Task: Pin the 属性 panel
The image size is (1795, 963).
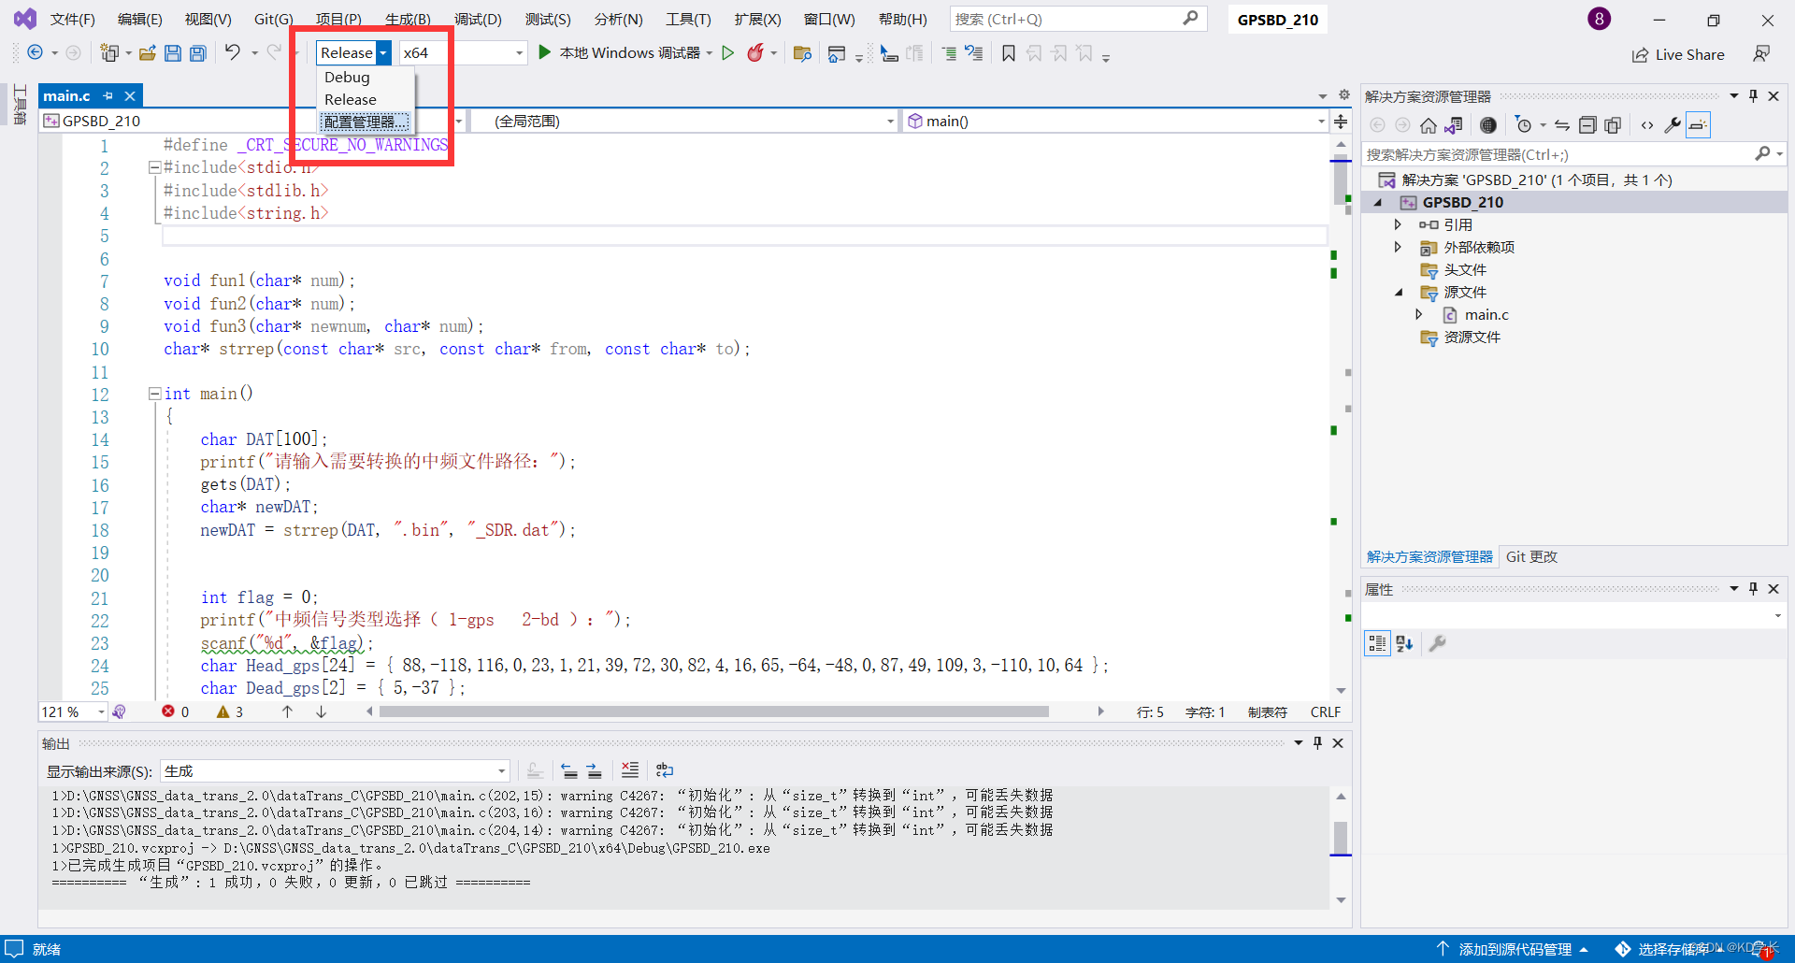Action: [x=1753, y=588]
